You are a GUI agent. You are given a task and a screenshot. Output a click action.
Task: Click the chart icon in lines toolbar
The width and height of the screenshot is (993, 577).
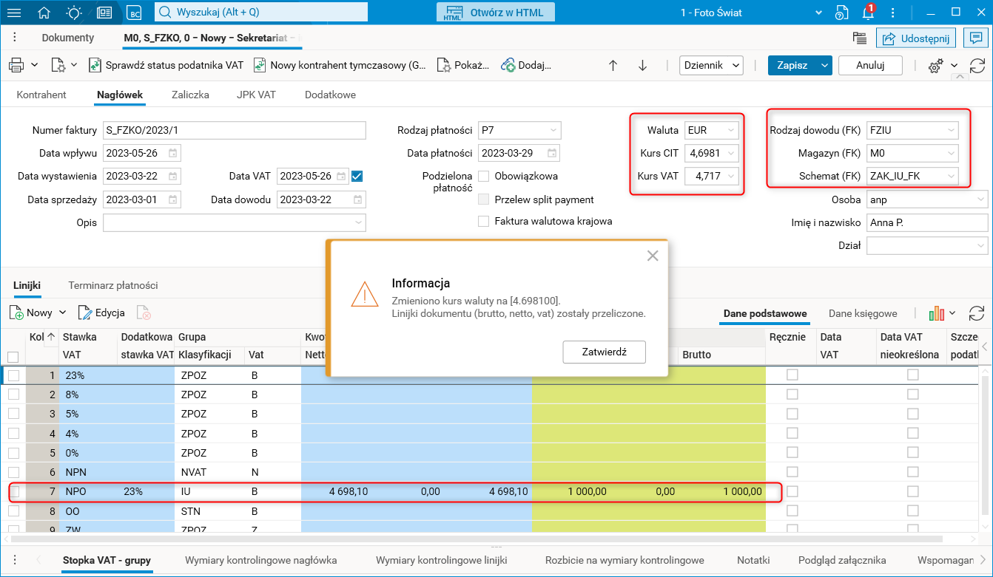click(937, 313)
